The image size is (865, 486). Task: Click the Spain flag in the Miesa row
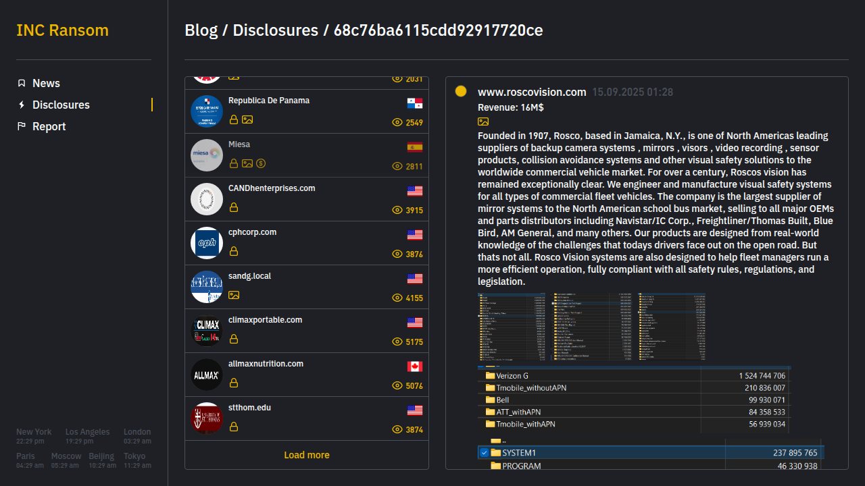pyautogui.click(x=415, y=147)
